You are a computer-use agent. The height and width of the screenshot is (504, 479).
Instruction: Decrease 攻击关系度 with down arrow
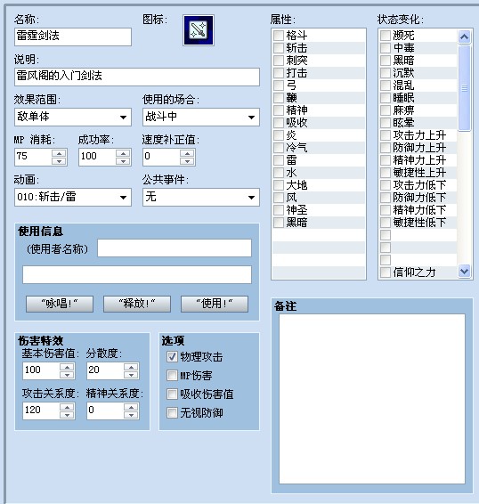pos(67,415)
